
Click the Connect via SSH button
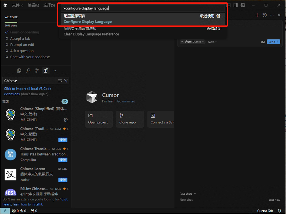click(161, 119)
